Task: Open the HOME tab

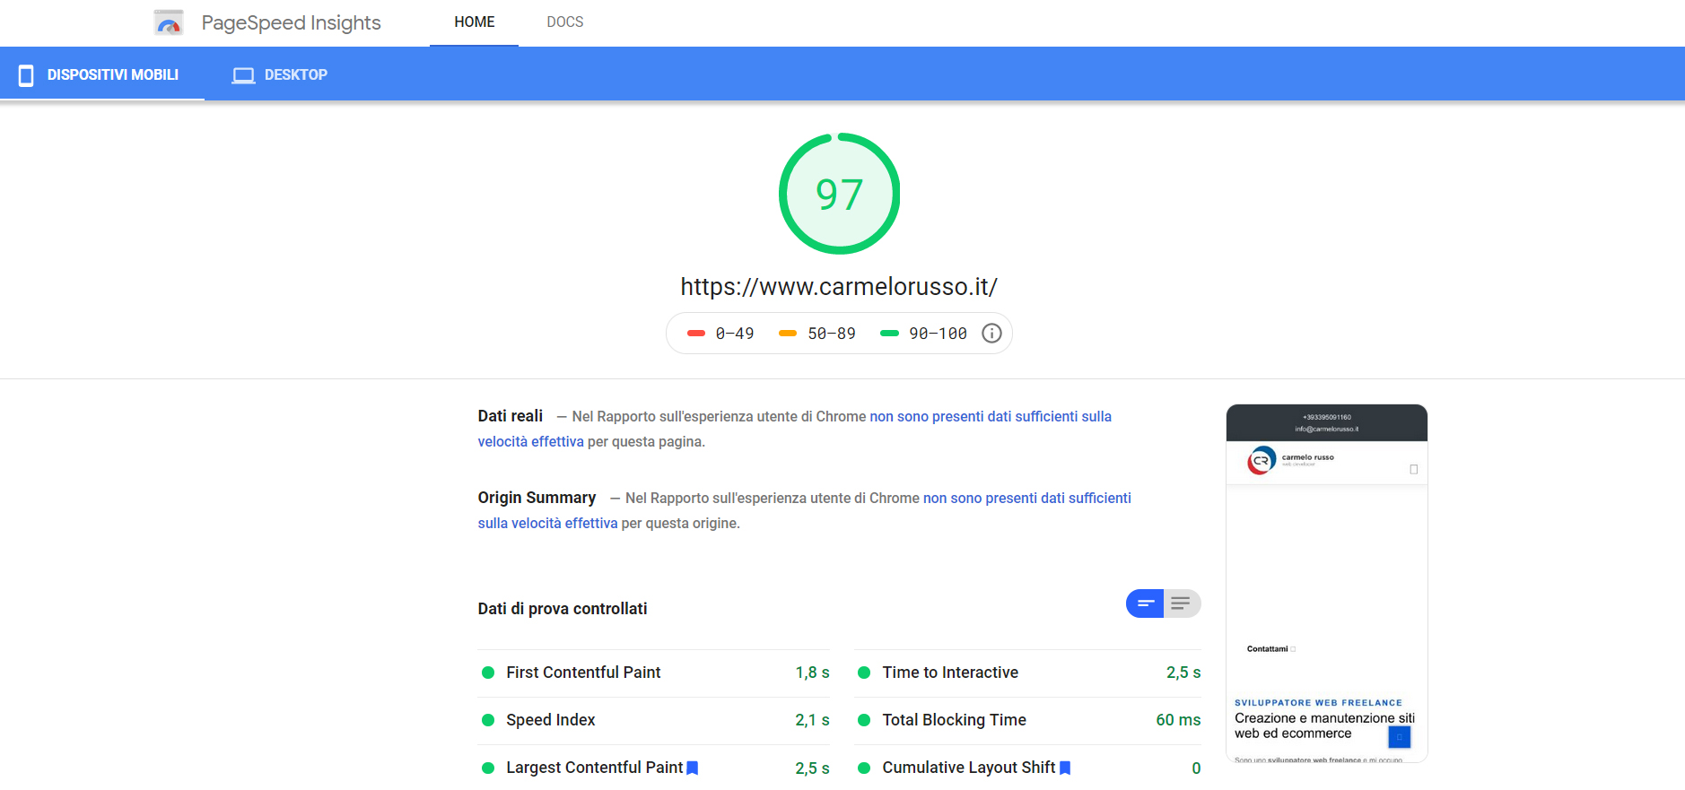Action: [474, 22]
